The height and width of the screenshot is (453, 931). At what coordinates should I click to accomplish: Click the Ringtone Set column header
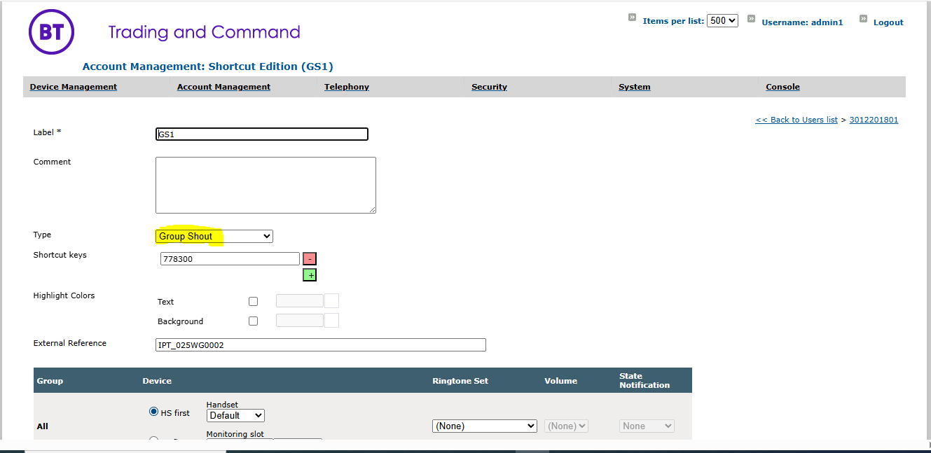(460, 381)
